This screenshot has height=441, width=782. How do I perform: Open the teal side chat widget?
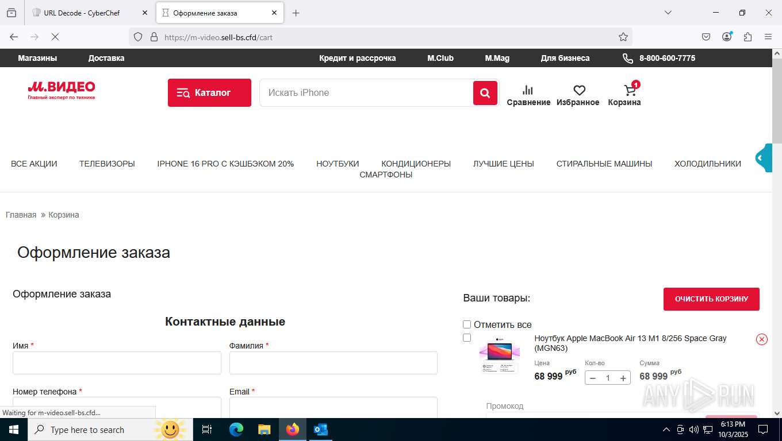point(764,158)
